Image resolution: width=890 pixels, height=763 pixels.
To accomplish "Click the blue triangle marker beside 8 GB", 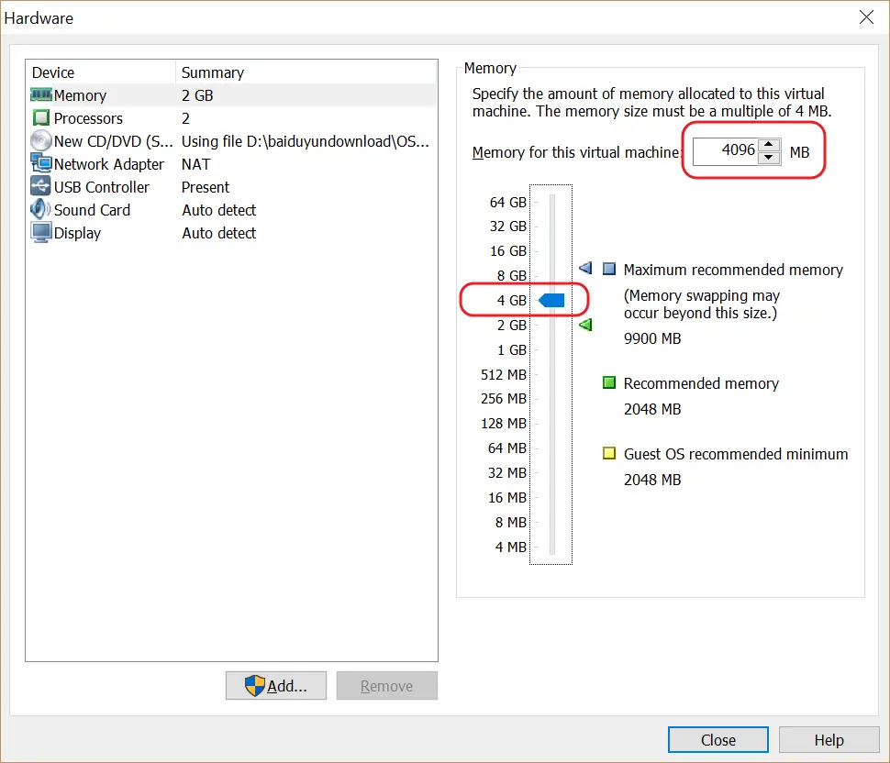I will 585,268.
